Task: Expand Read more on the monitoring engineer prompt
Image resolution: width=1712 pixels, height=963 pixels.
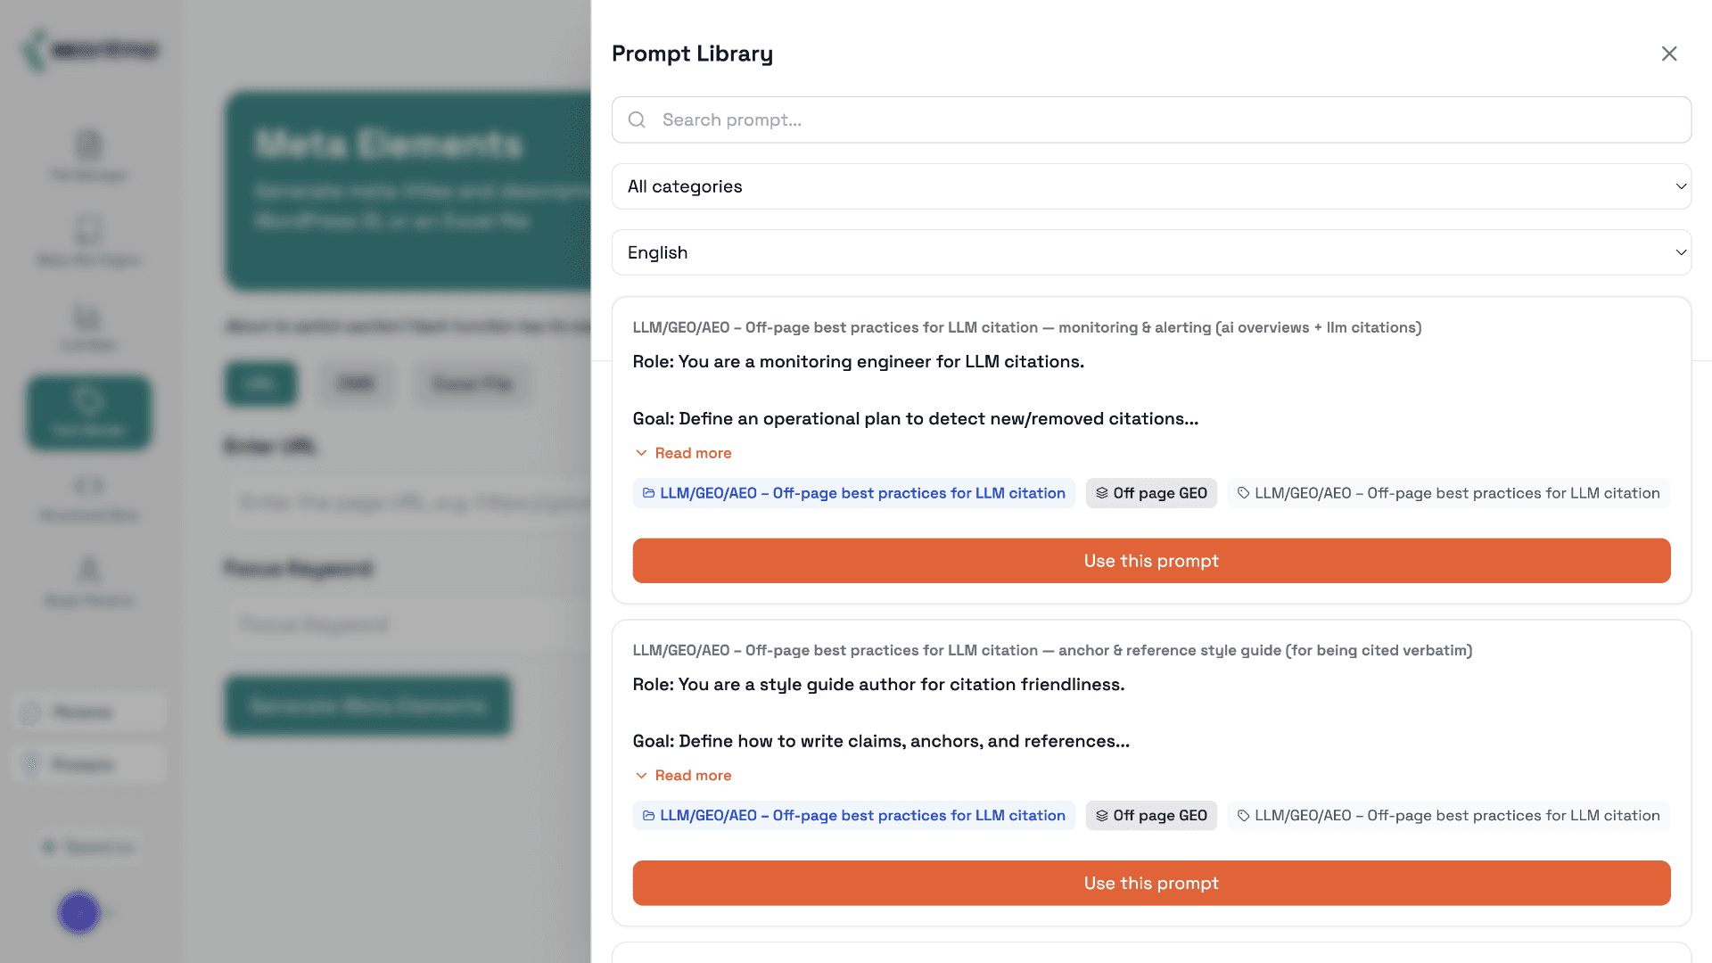Action: pos(693,453)
